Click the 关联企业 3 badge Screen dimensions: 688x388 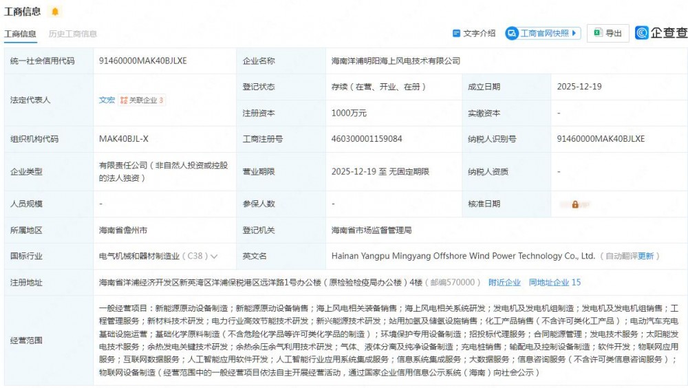pyautogui.click(x=142, y=100)
